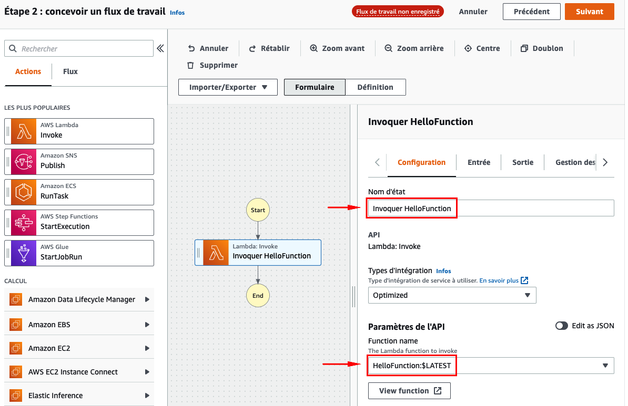Screen dimensions: 628x406
Task: Focus the Rechercher search field
Action: (79, 48)
